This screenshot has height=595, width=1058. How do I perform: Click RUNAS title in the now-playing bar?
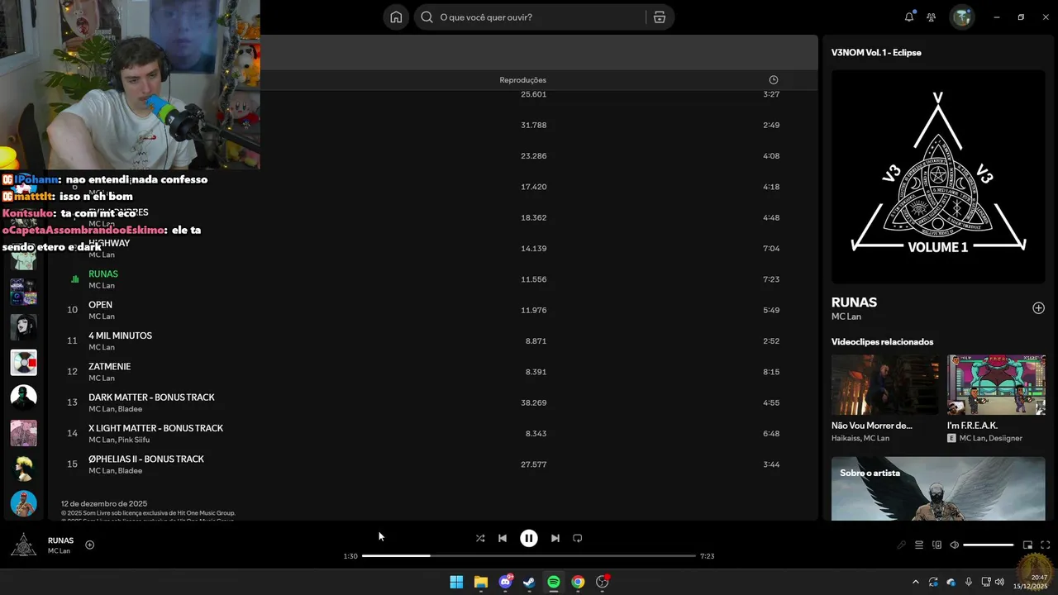tap(60, 540)
